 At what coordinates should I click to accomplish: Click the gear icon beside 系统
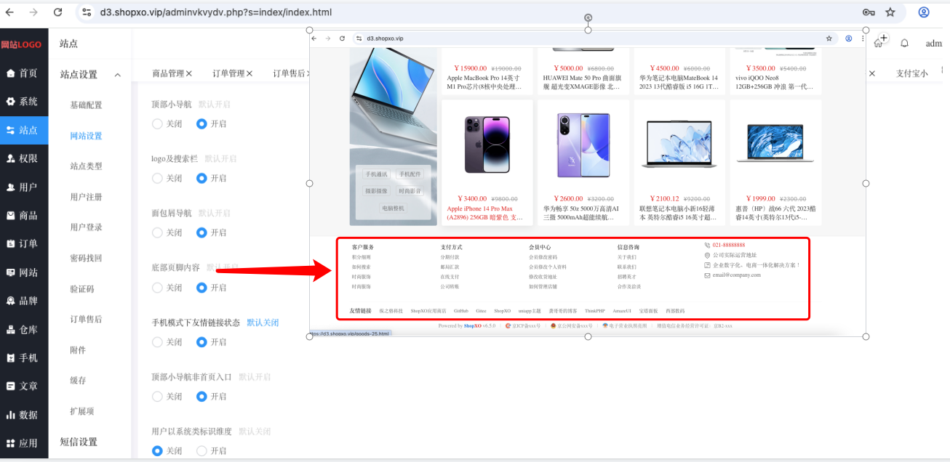pyautogui.click(x=11, y=102)
